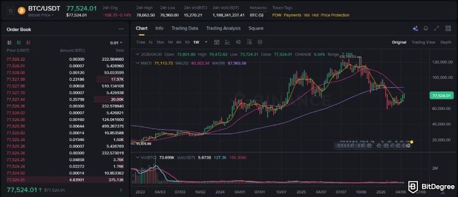Image resolution: width=458 pixels, height=197 pixels.
Task: Open the Square tab
Action: (256, 28)
